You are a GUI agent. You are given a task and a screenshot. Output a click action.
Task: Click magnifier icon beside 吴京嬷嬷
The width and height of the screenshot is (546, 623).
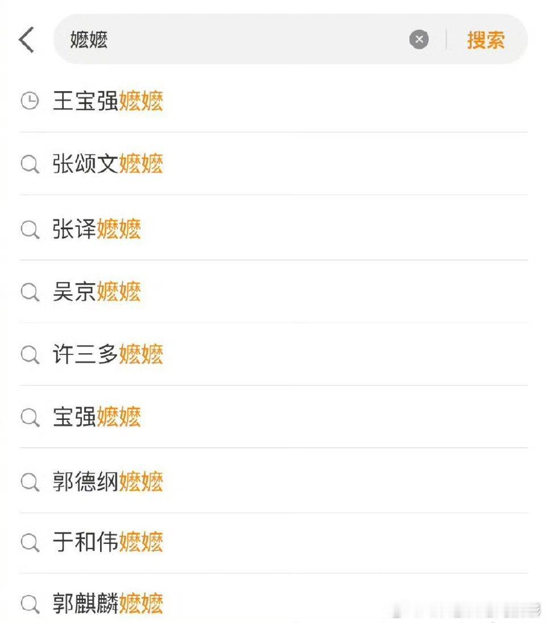coord(30,292)
